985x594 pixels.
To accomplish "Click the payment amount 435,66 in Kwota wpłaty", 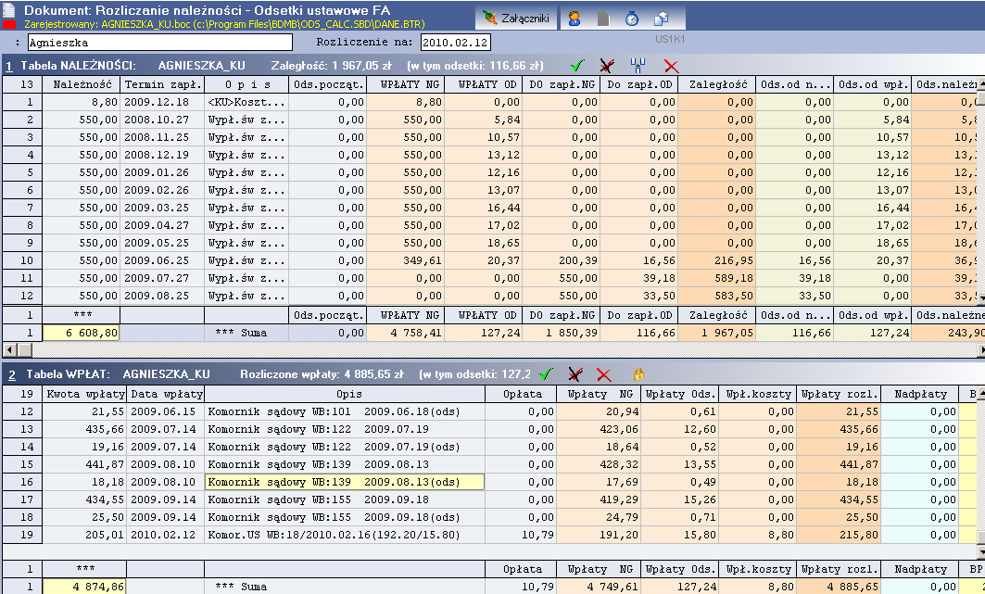I will point(85,429).
